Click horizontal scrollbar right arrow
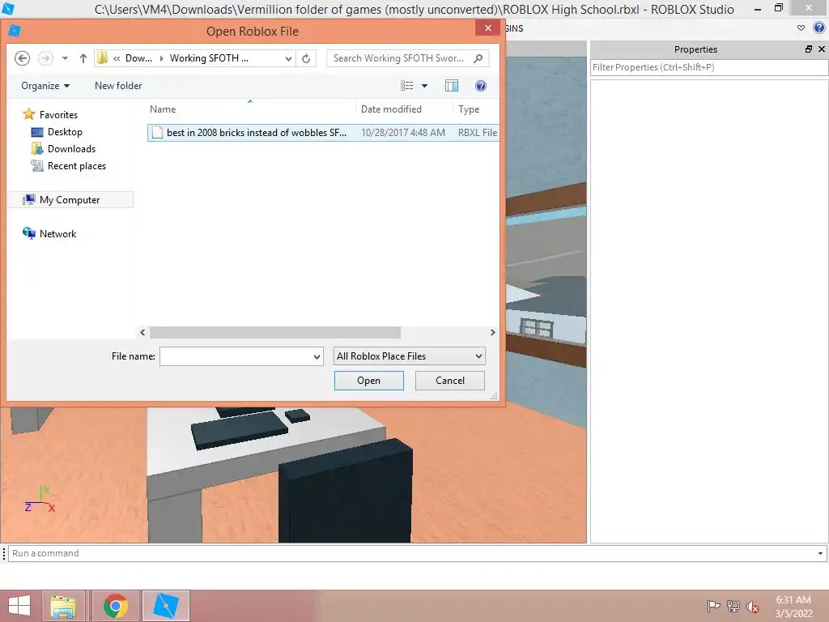 pyautogui.click(x=492, y=332)
